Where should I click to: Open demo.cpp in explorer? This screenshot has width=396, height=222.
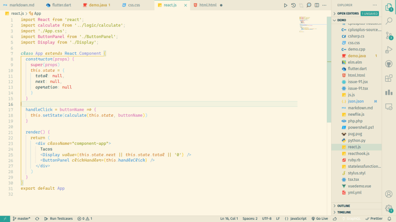click(x=356, y=49)
